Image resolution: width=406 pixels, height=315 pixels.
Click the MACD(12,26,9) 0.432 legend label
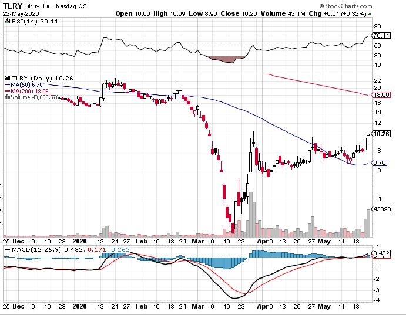[x=47, y=250]
